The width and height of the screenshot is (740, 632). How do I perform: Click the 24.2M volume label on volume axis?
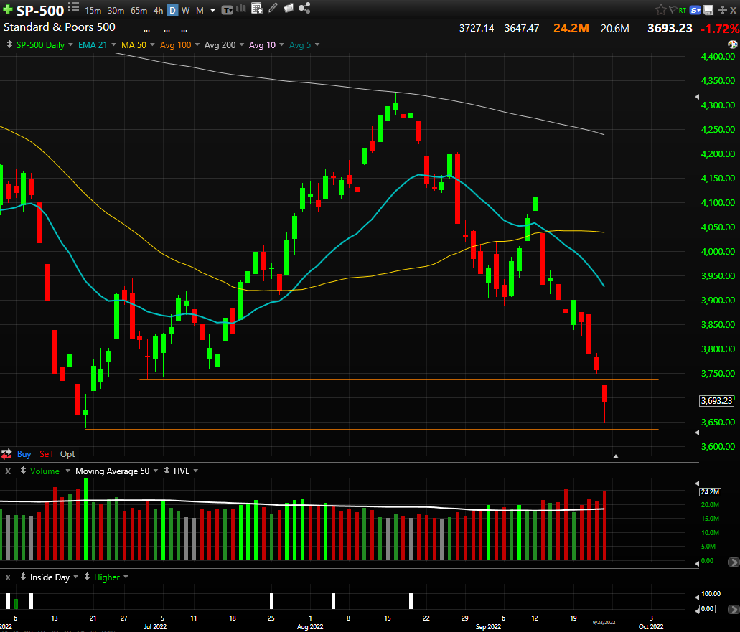[710, 492]
